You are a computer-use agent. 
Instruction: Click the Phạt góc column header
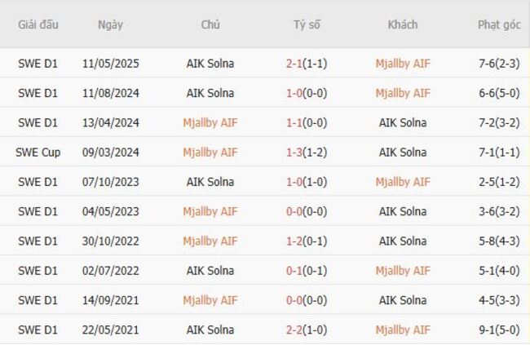(x=499, y=24)
